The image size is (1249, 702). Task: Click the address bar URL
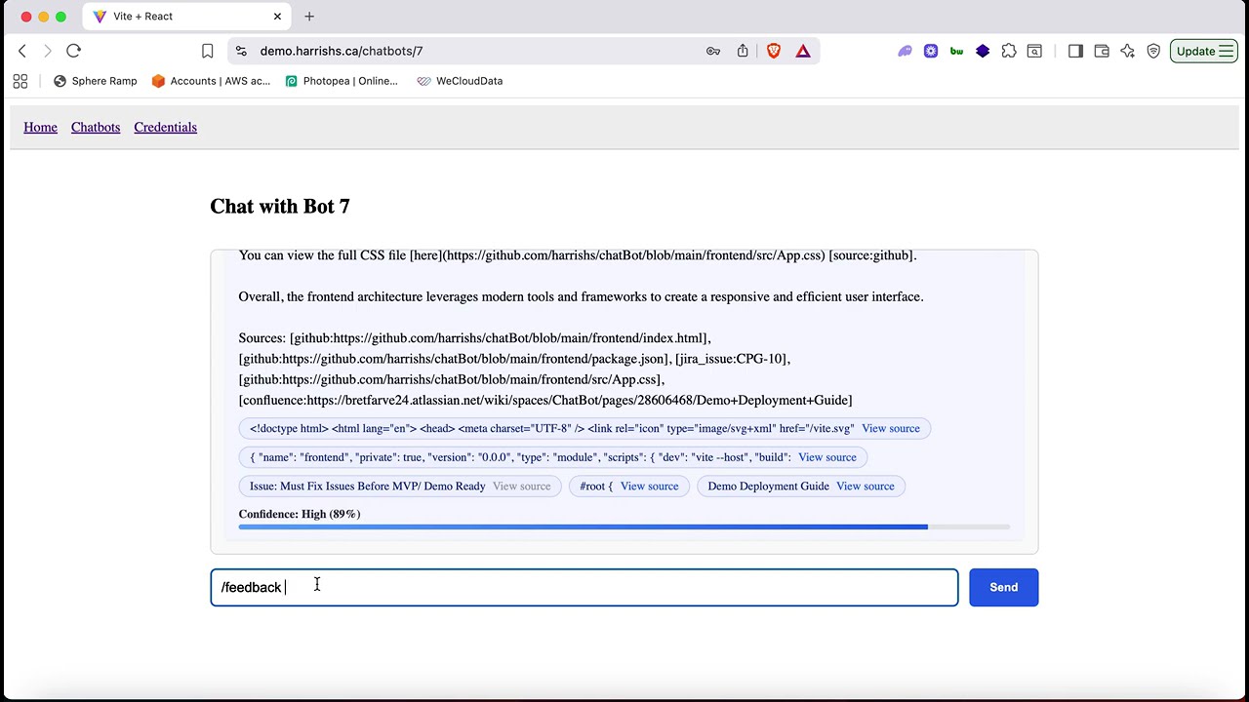pos(342,51)
